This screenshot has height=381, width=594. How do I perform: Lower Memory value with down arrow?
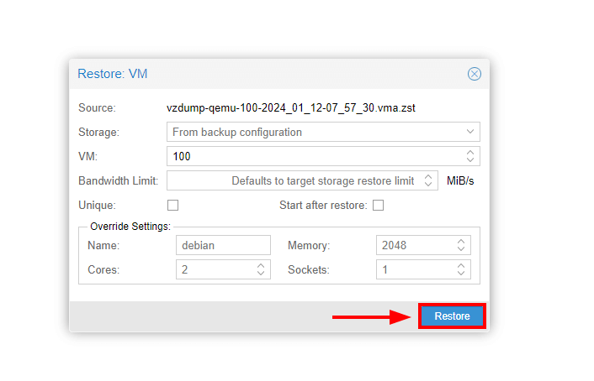(461, 249)
